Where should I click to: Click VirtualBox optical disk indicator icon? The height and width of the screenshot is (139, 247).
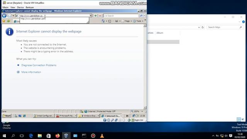click(108, 120)
